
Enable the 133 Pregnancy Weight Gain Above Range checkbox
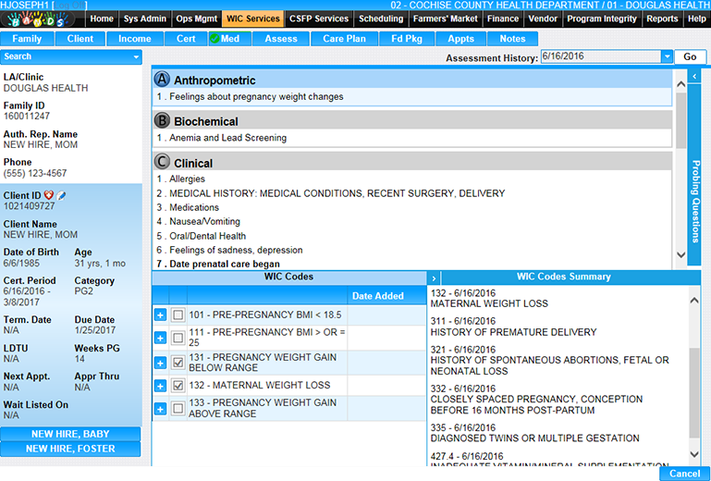(178, 408)
